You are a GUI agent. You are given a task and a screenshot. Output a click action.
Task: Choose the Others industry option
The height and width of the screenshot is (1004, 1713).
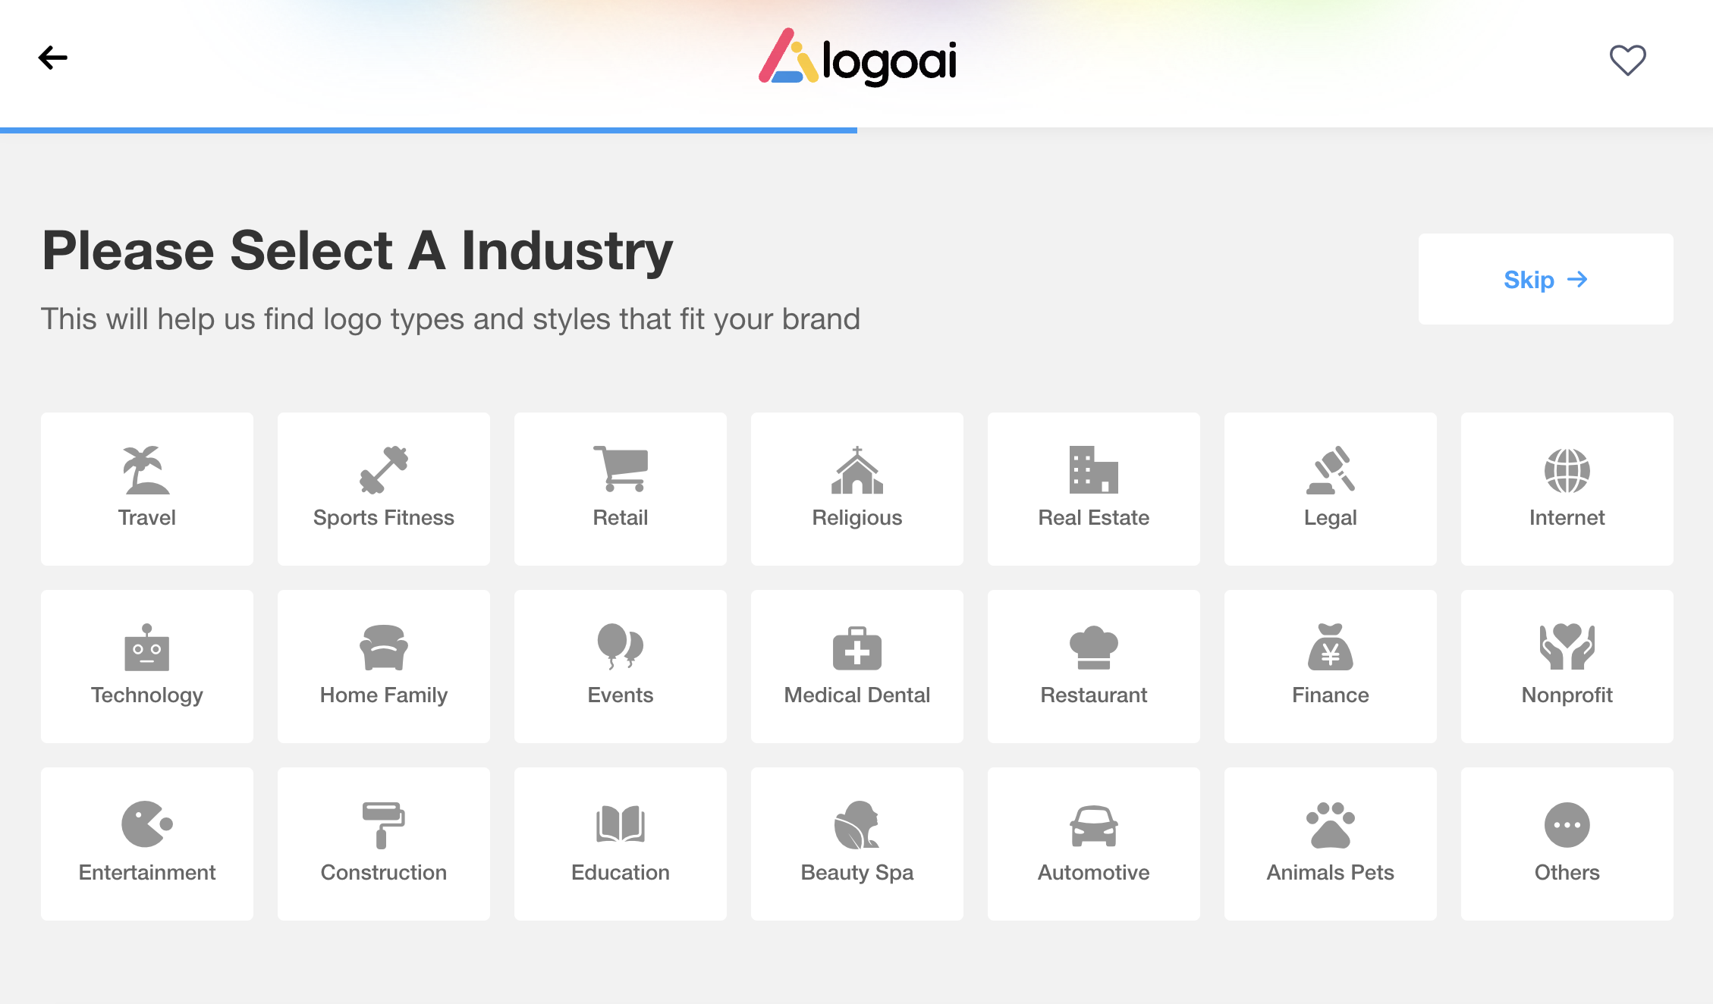pyautogui.click(x=1567, y=844)
